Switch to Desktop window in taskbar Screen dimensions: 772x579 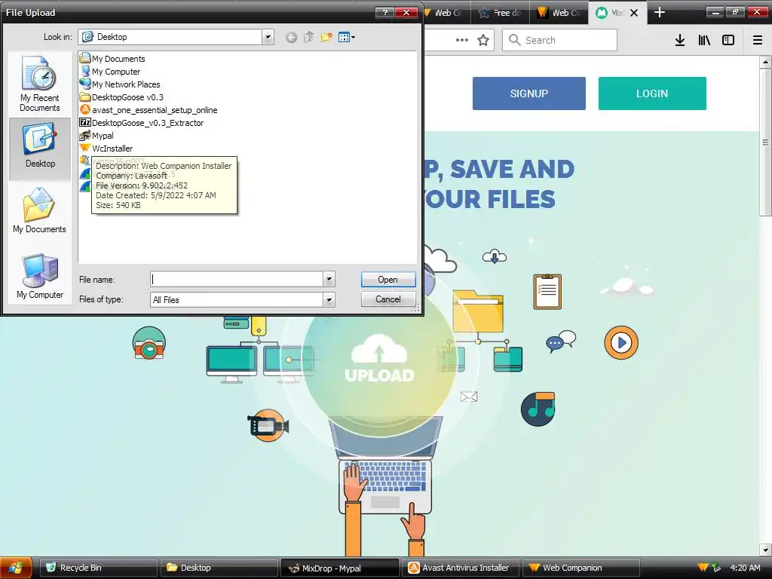(219, 568)
